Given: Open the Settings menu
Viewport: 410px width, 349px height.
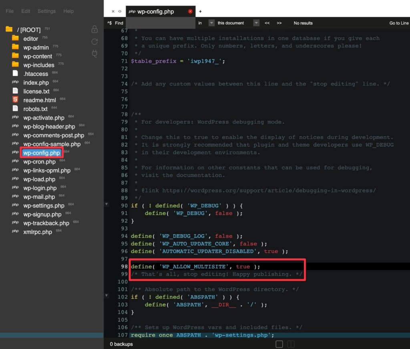Looking at the screenshot, I should 46,11.
